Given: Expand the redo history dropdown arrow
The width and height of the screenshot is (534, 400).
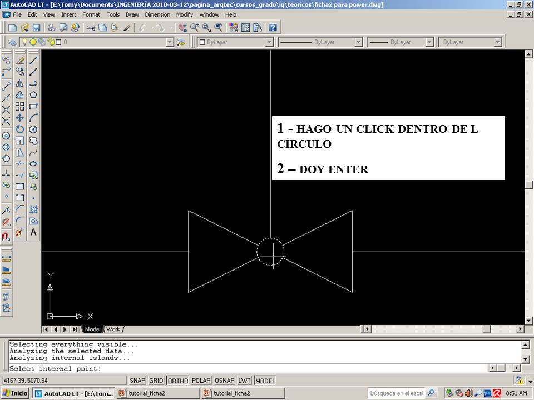Looking at the screenshot, I should pyautogui.click(x=170, y=28).
